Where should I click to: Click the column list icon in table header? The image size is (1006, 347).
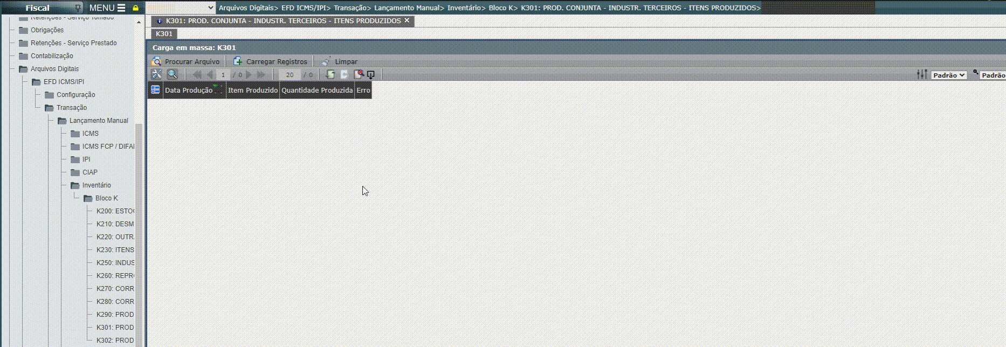155,90
